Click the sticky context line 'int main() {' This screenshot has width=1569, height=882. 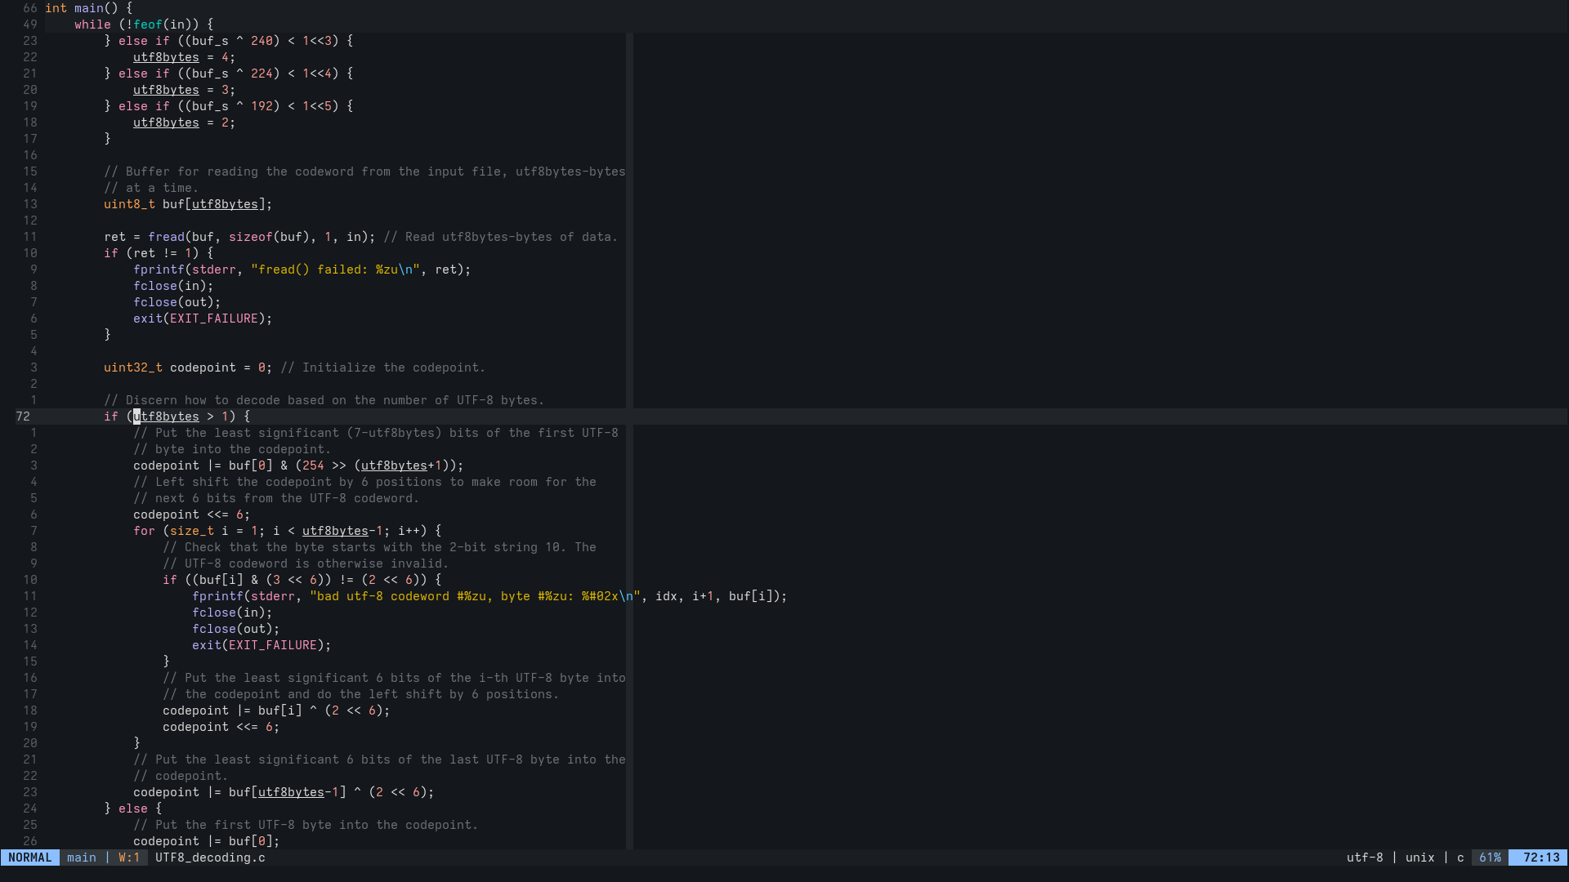(88, 8)
